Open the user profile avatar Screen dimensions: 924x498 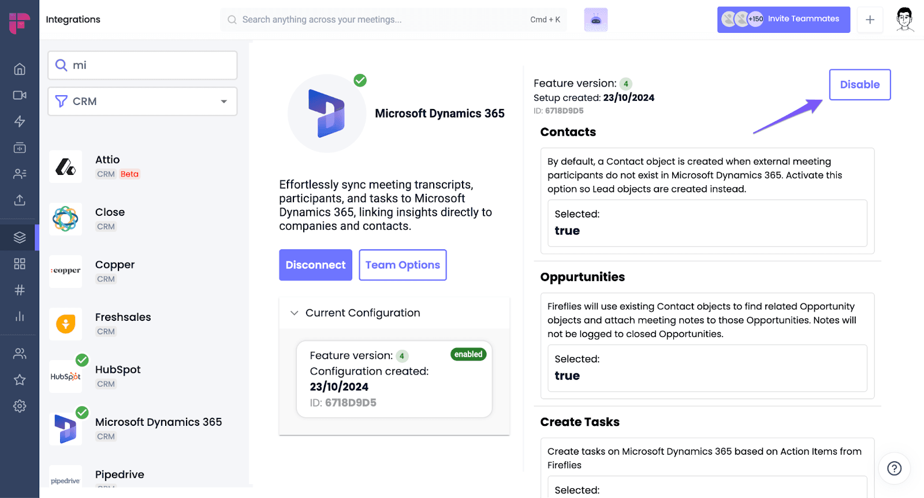905,20
